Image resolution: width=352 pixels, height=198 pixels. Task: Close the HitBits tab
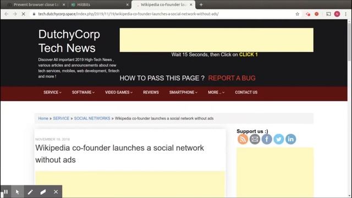127,4
